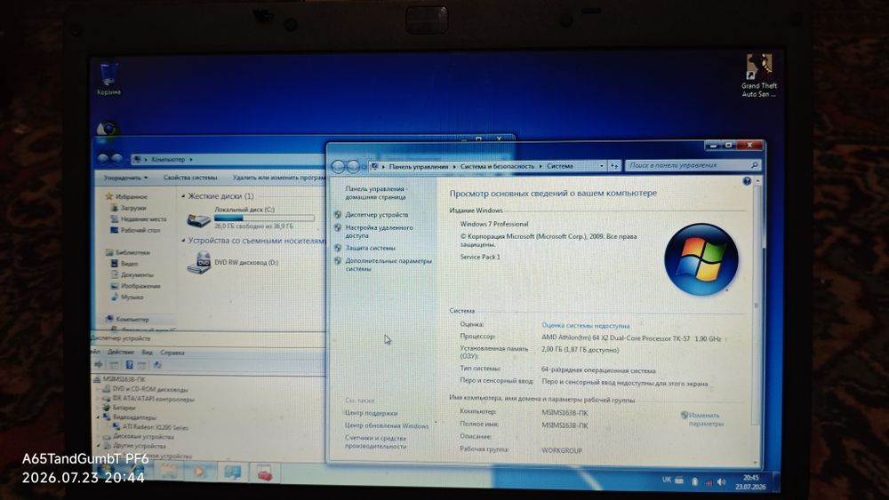Click the red toolbox taskbar icon
Screen dimensions: 889x500
pyautogui.click(x=264, y=472)
